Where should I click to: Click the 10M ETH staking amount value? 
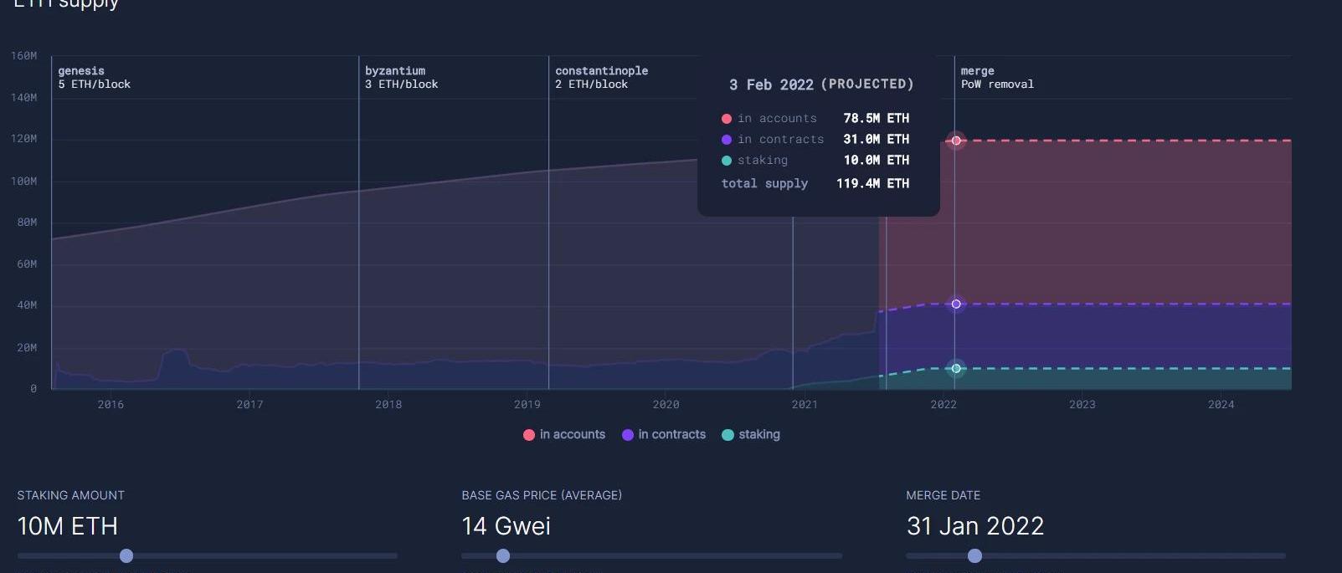(x=68, y=526)
